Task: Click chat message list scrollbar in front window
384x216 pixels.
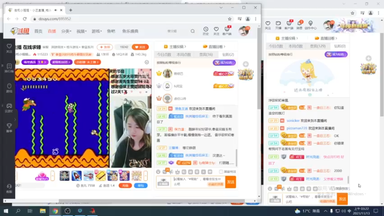Action: [x=236, y=157]
